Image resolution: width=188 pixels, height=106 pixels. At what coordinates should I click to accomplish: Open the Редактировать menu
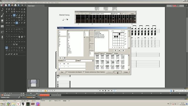(8, 3)
